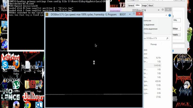Select the file row sized 13 КБ
Image resolution: width=193 pixels, height=108 pixels.
(x=152, y=85)
